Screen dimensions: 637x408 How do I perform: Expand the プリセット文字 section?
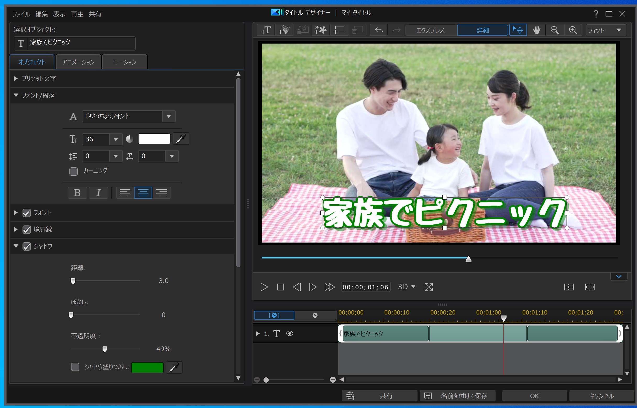(16, 78)
